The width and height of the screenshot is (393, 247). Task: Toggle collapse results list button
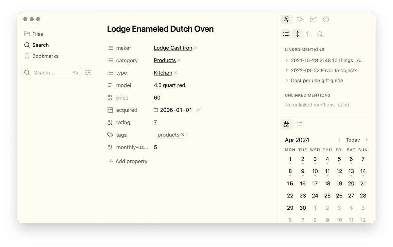click(x=286, y=34)
